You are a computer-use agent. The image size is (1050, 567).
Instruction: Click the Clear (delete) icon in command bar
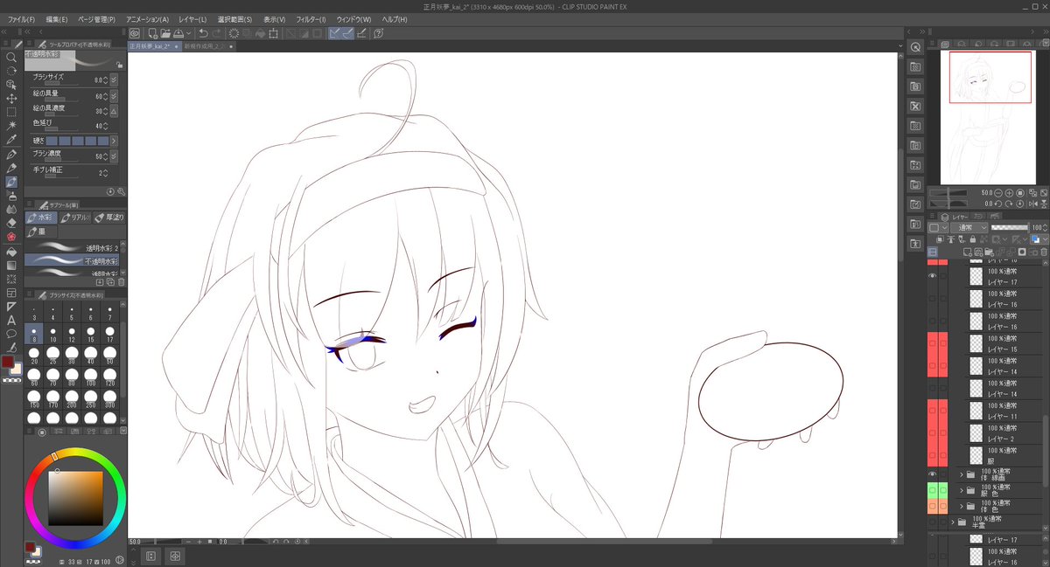[x=234, y=33]
